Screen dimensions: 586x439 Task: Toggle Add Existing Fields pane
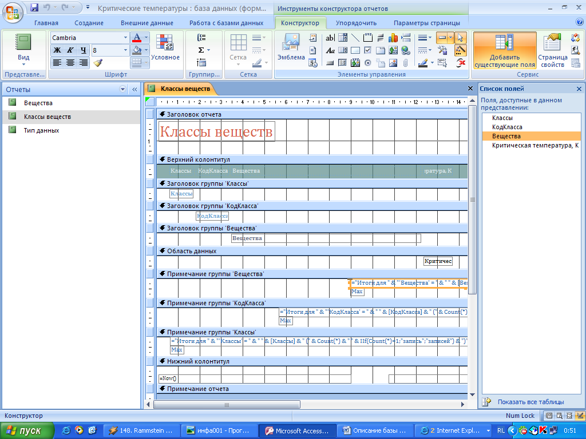coord(505,50)
